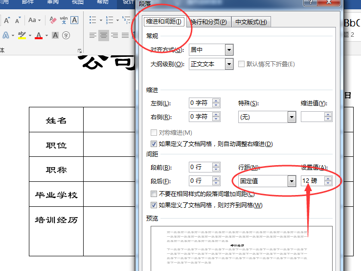Screen dimensions: 361x271
Task: Click the Text Highlight Color icon
Action: click(x=22, y=35)
